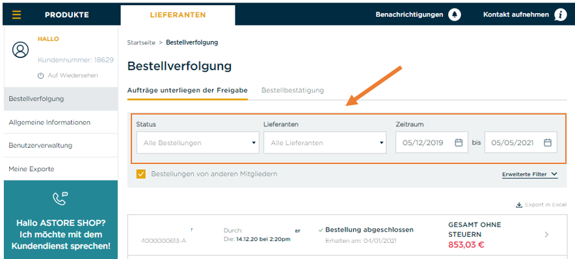575x259 pixels.
Task: Click the user profile avatar icon
Action: pos(20,50)
